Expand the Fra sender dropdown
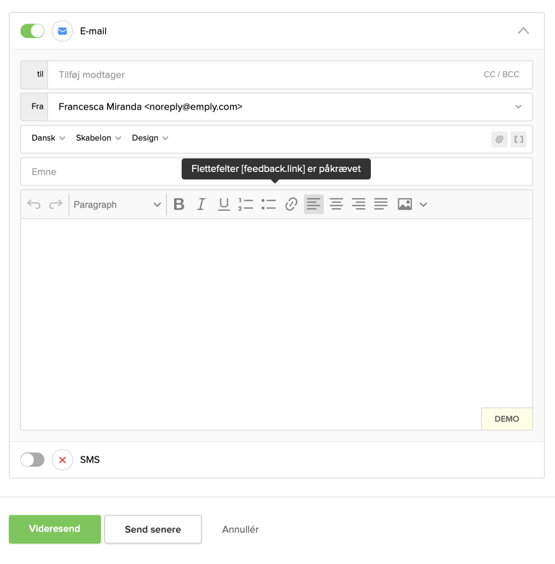 (x=518, y=107)
